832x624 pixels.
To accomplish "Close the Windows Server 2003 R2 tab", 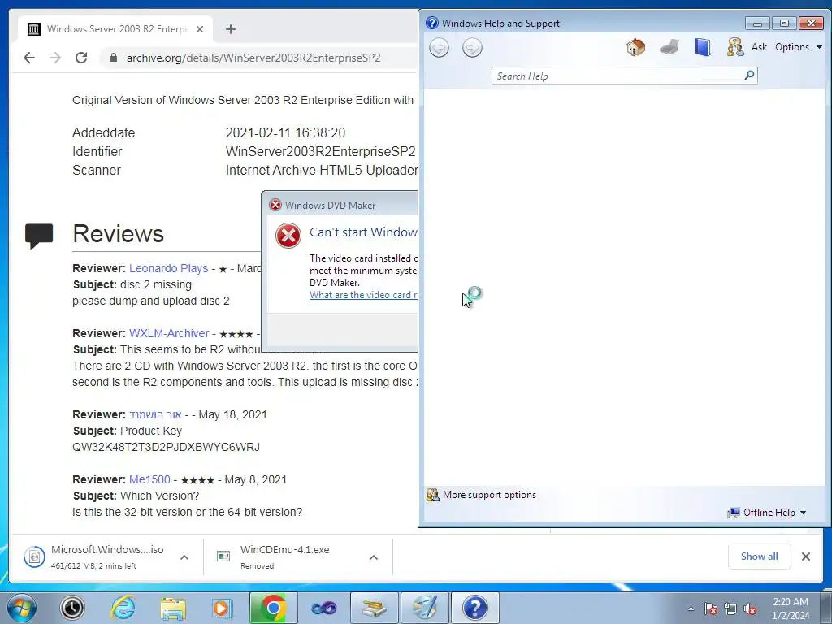I will click(200, 29).
